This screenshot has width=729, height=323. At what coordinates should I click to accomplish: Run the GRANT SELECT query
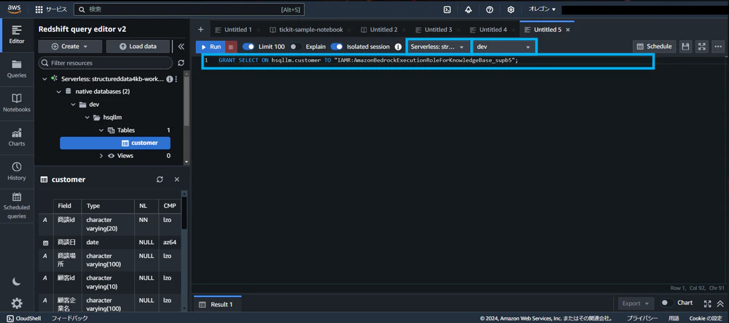point(211,46)
